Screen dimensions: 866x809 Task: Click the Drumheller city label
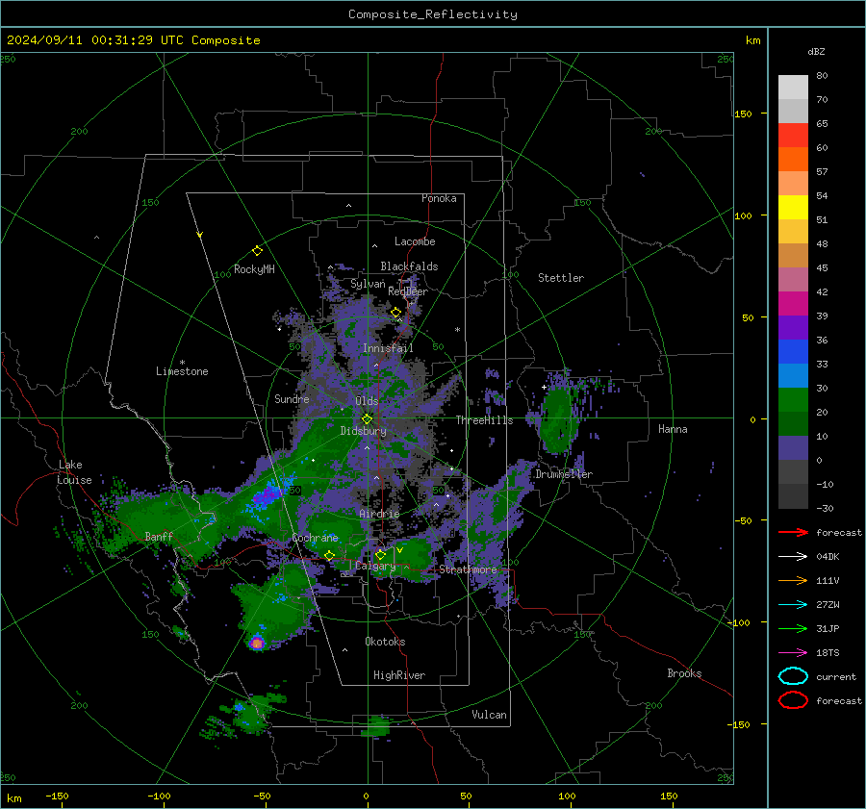[564, 474]
